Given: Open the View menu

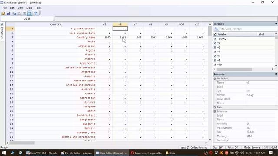Looking at the screenshot, I should [20, 8].
